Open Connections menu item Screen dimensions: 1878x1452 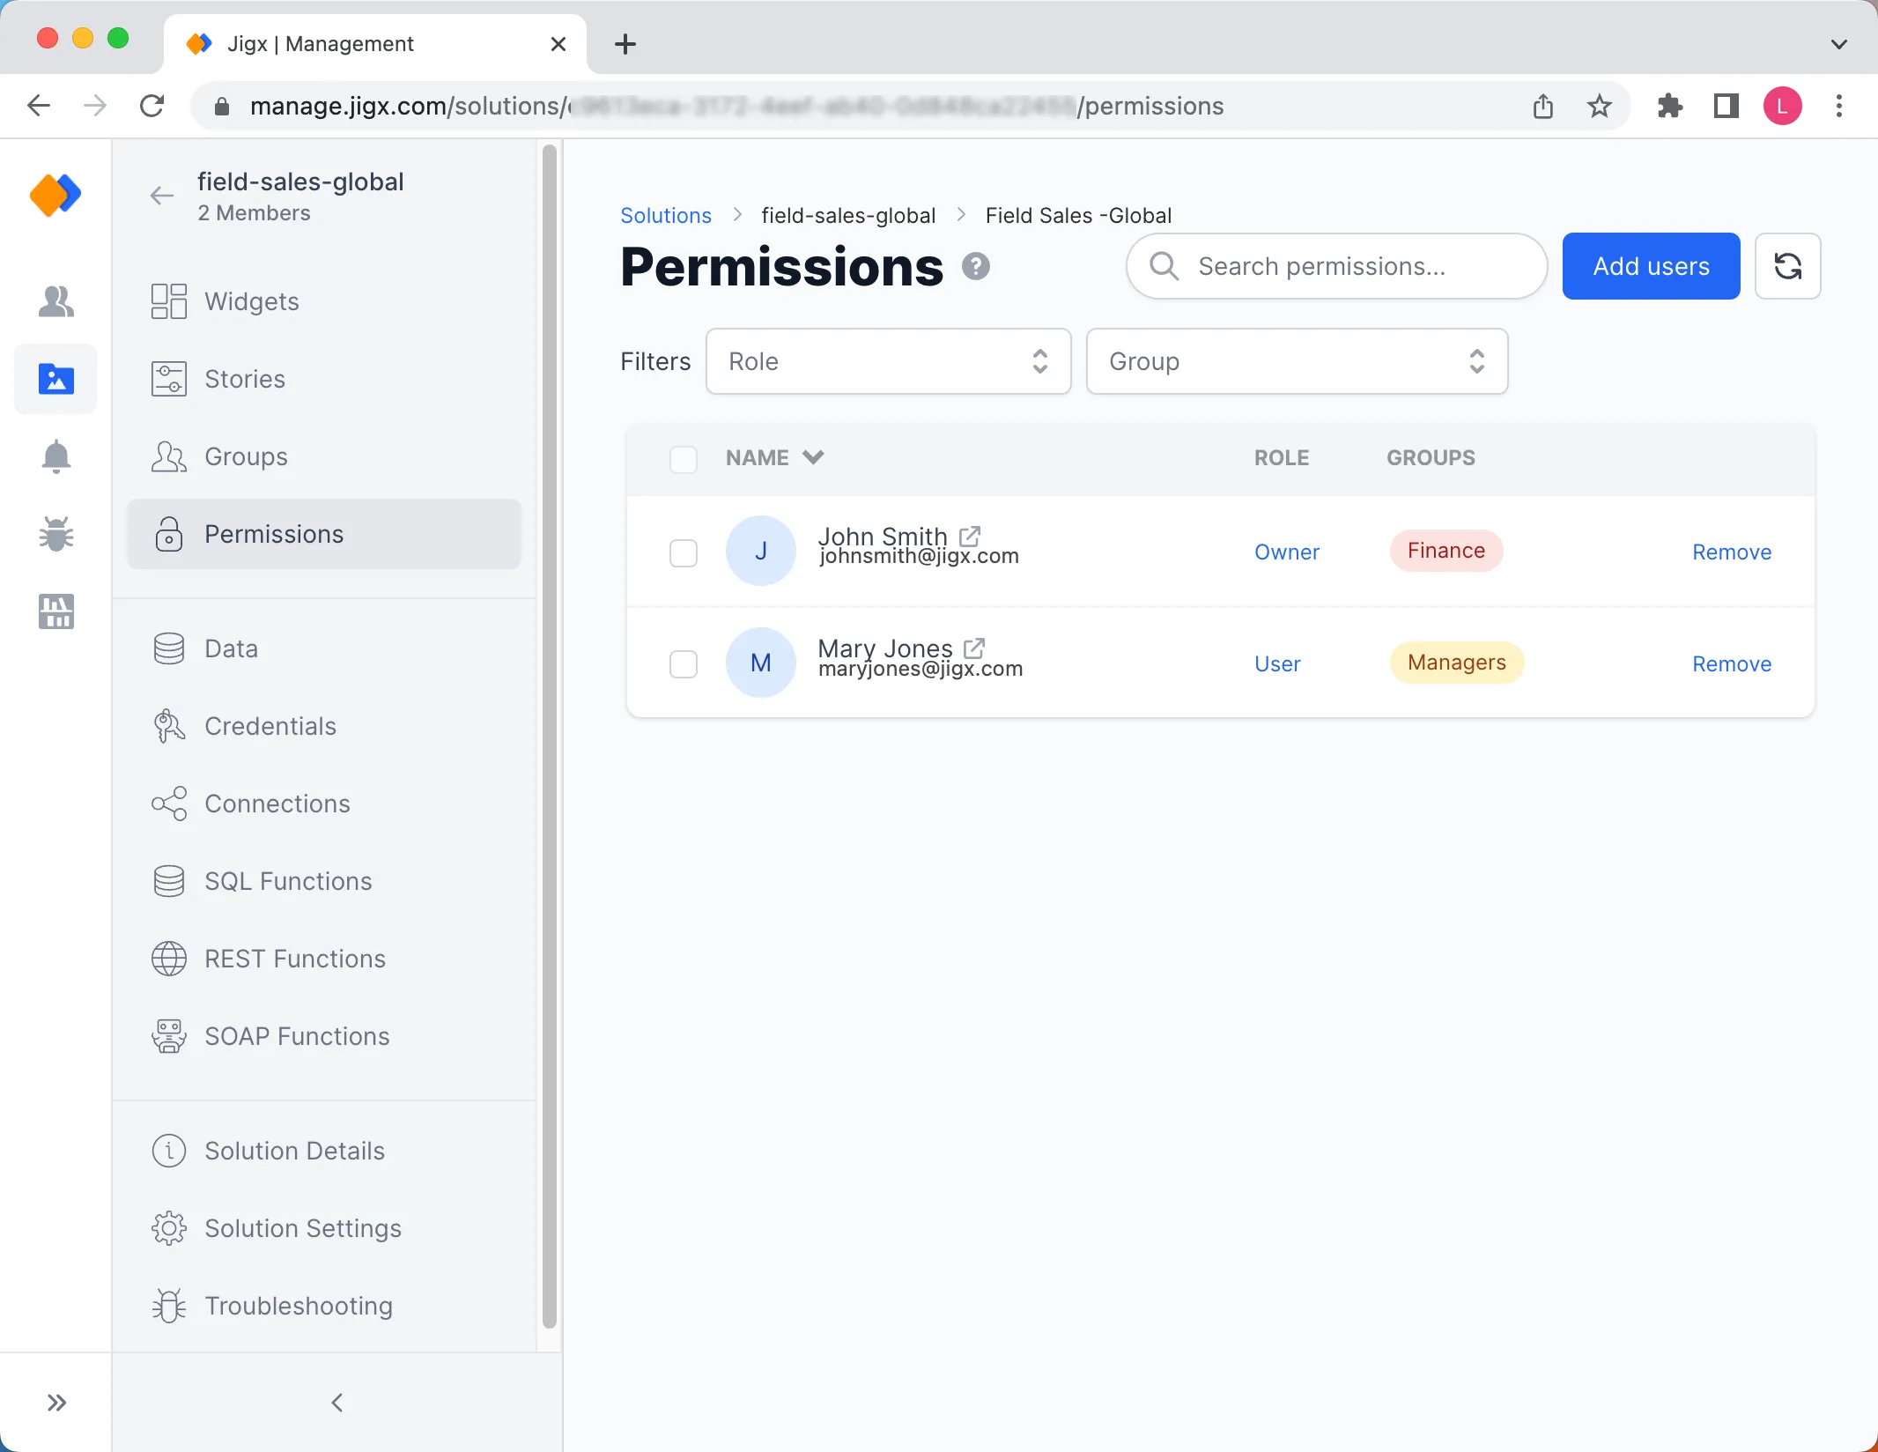pos(324,804)
